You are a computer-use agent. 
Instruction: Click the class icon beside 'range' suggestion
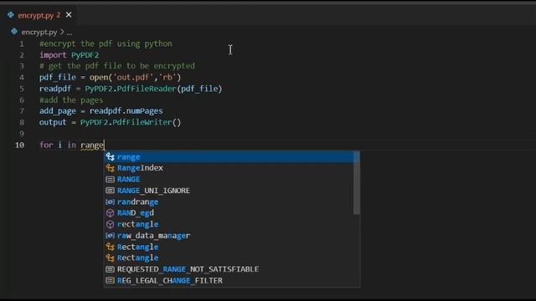click(x=110, y=157)
